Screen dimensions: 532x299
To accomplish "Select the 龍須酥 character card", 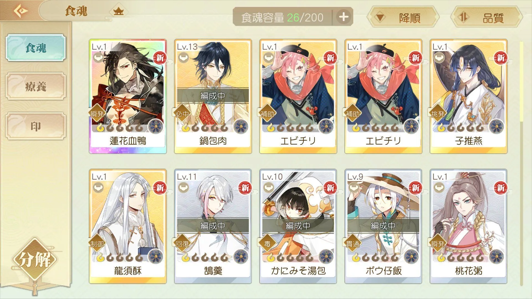I will tap(128, 226).
